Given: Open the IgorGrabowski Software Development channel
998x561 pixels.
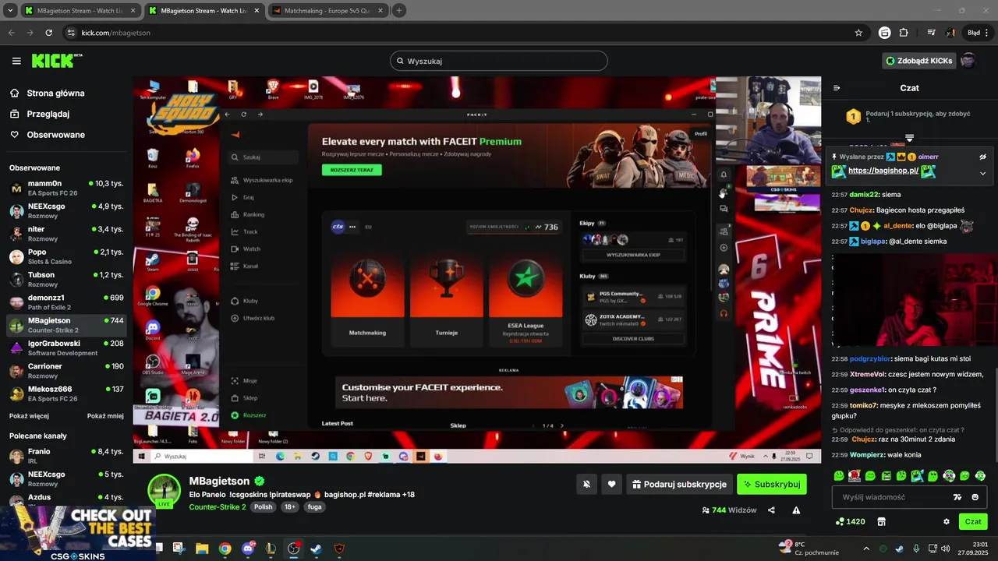Looking at the screenshot, I should (x=66, y=348).
